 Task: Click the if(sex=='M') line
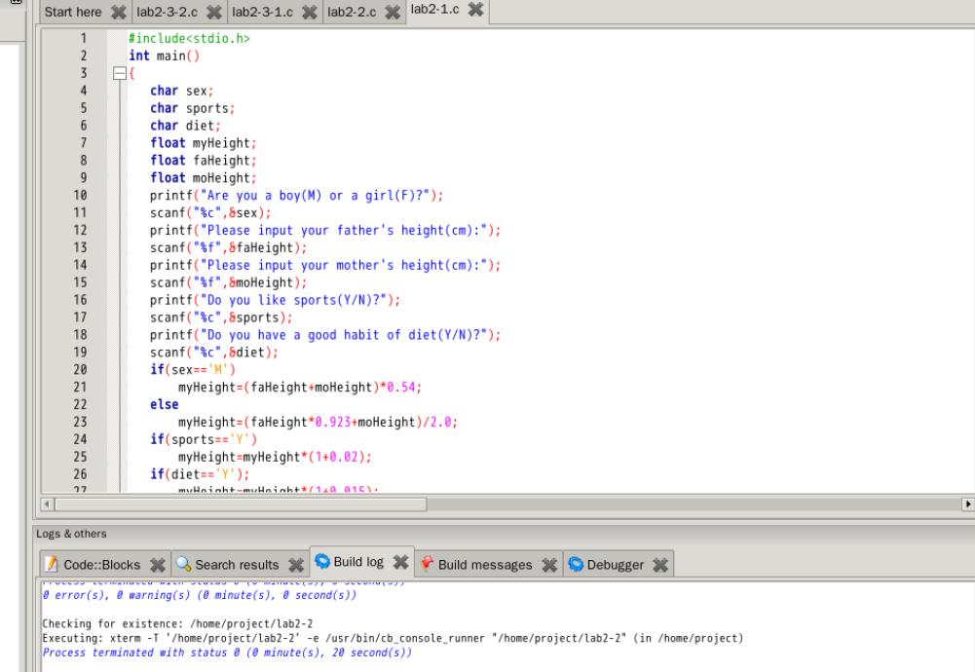(193, 369)
